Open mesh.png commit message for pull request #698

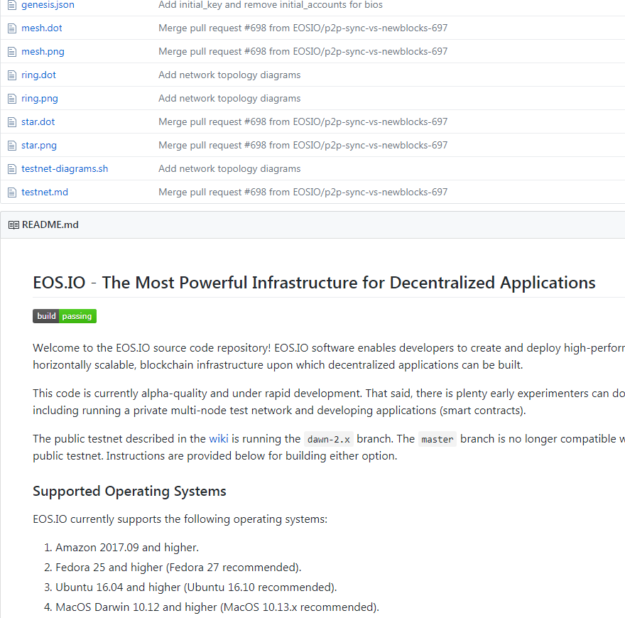[303, 51]
